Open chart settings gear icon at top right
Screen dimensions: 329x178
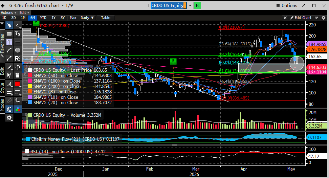pos(323,18)
